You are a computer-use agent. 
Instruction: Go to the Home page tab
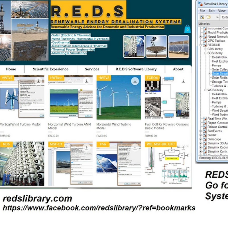11,69
